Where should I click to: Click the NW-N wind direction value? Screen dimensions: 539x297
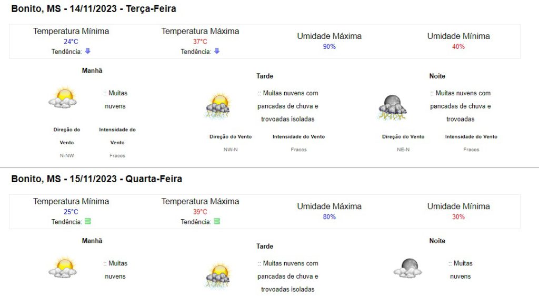click(x=231, y=150)
